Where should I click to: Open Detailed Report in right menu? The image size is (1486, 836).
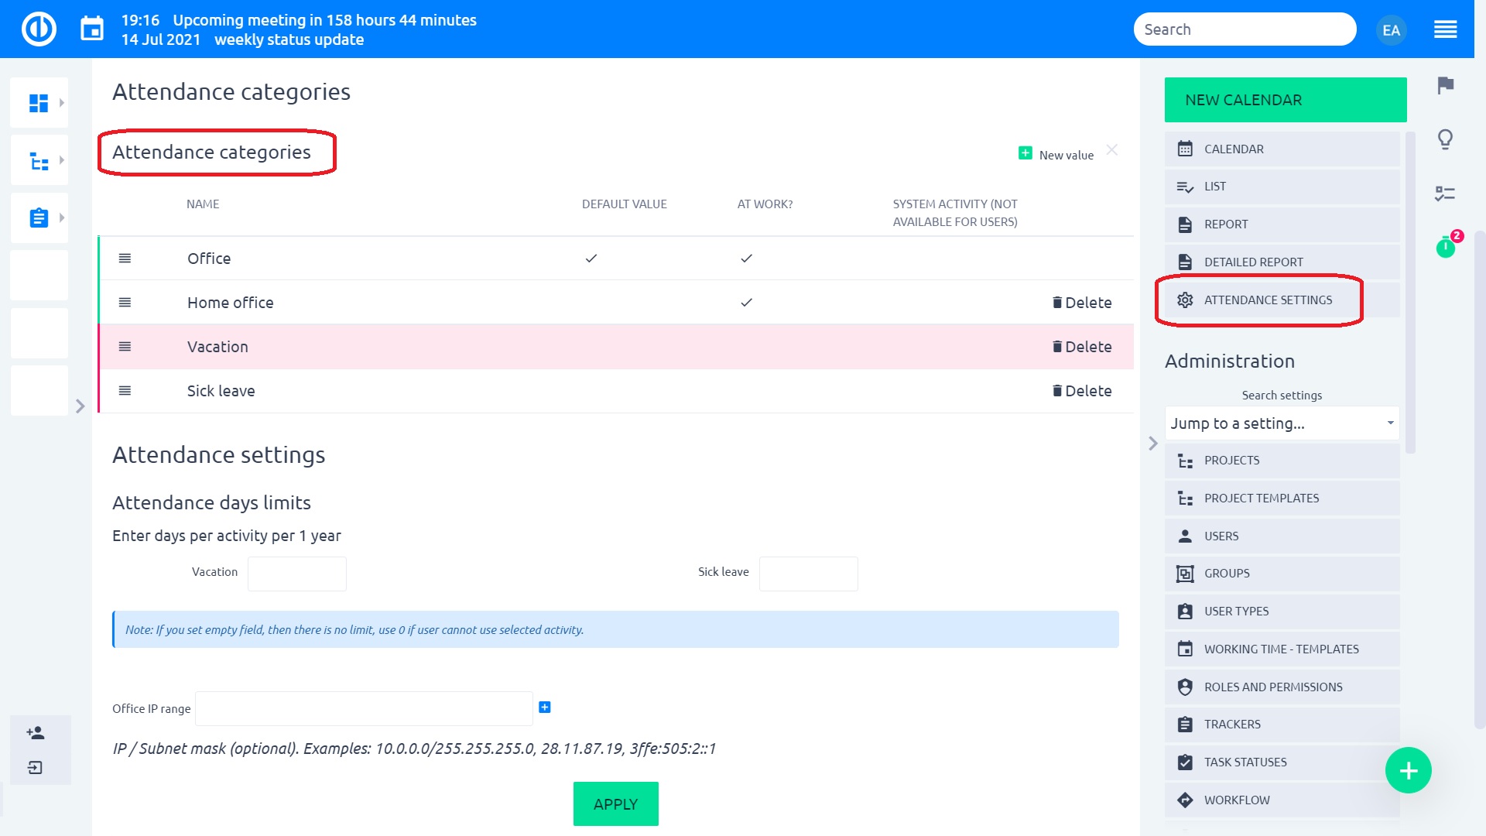click(1282, 262)
